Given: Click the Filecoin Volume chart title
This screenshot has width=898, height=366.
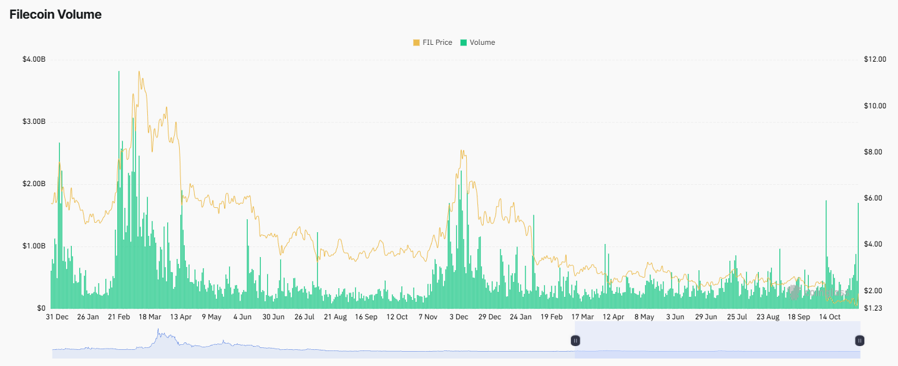Looking at the screenshot, I should tap(56, 14).
